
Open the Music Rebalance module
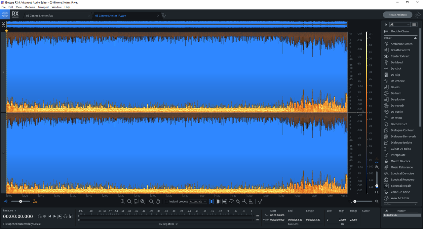[x=399, y=167]
